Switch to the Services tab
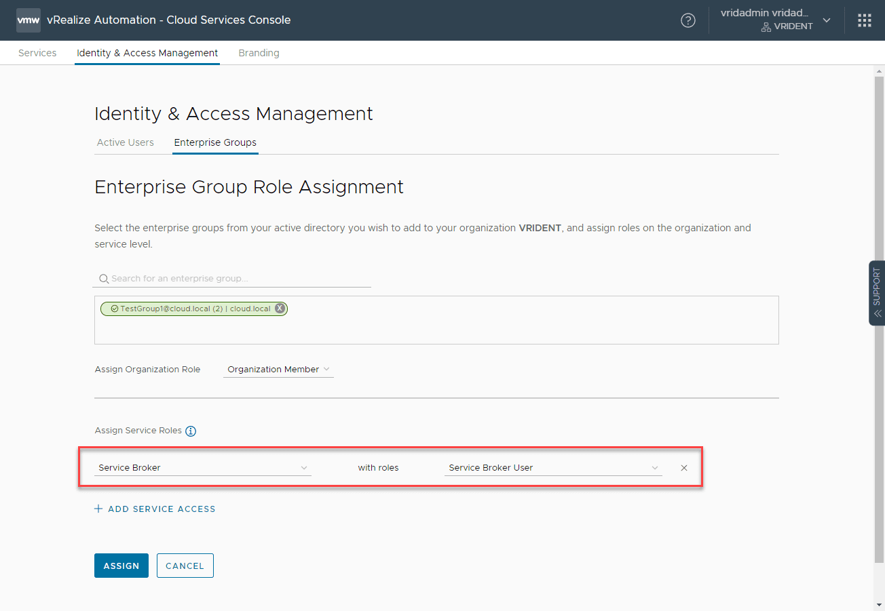The image size is (885, 611). pyautogui.click(x=37, y=53)
